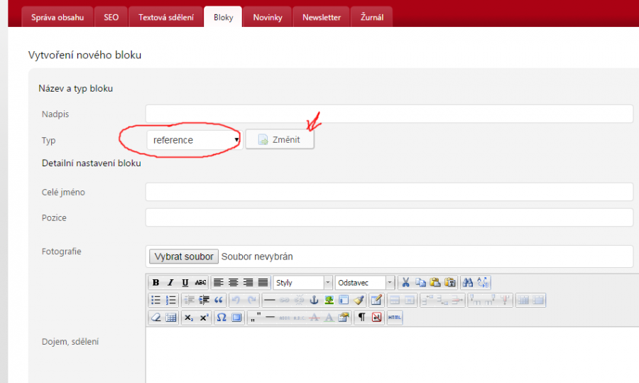Click the cut scissors icon
Screen dimensions: 639x383
[405, 283]
